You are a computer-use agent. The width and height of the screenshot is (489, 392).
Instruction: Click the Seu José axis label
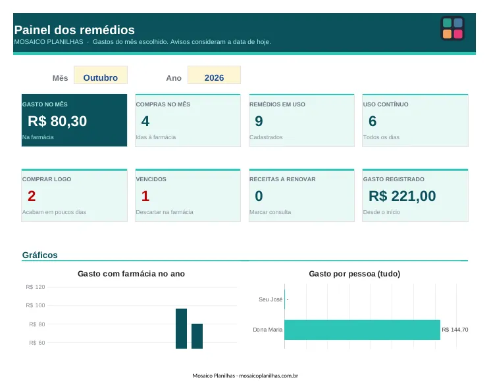coord(270,299)
